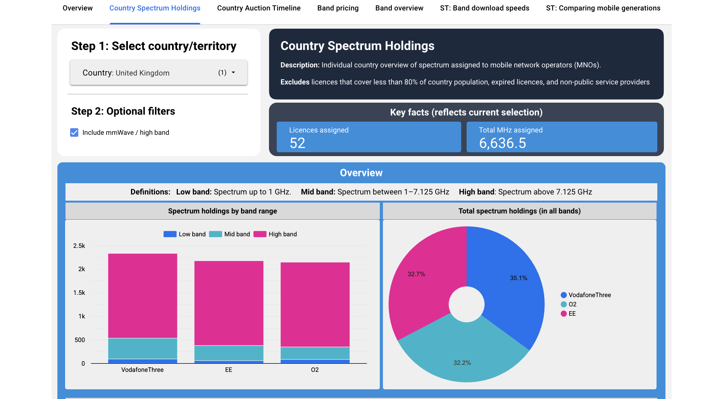Open ST: Comparing mobile generations tab

[x=603, y=8]
